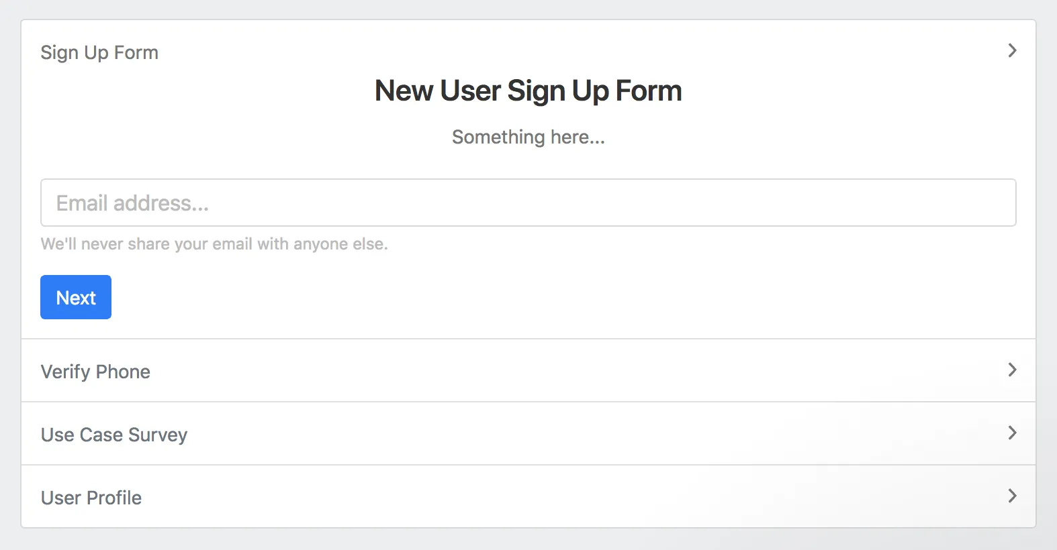The image size is (1057, 550).
Task: Click the word 'Next' on the blue button
Action: coord(76,298)
